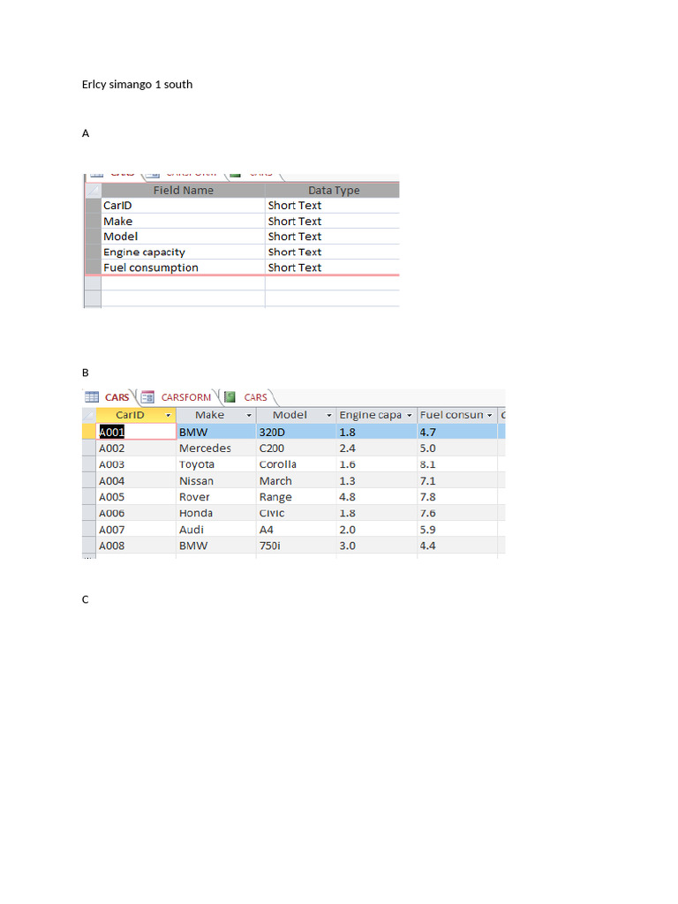Click the Rover cell
Screen dimensions: 678x904
point(216,497)
